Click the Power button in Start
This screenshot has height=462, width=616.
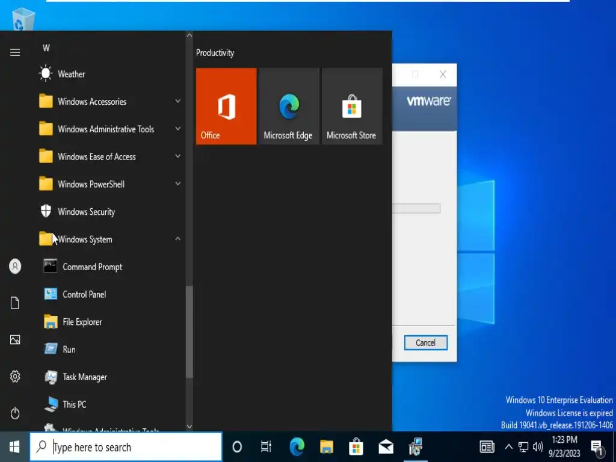15,413
